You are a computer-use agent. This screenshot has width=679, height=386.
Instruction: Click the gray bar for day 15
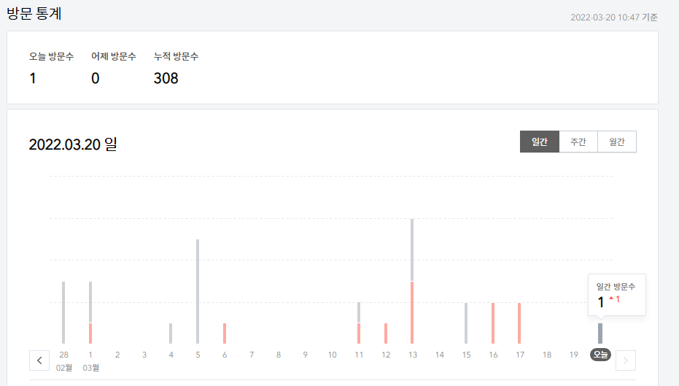click(x=466, y=323)
